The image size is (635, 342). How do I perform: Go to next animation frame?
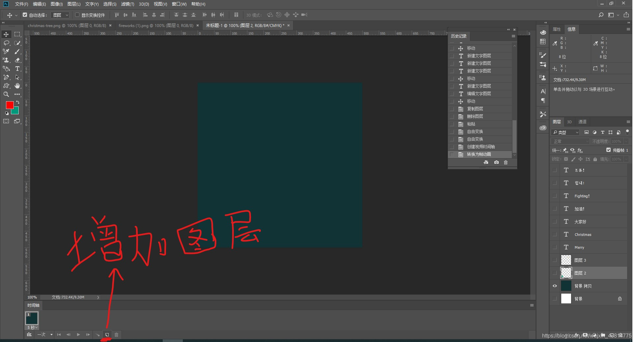pyautogui.click(x=88, y=335)
